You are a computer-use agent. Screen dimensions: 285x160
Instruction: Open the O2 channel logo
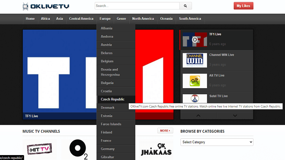click(78, 149)
